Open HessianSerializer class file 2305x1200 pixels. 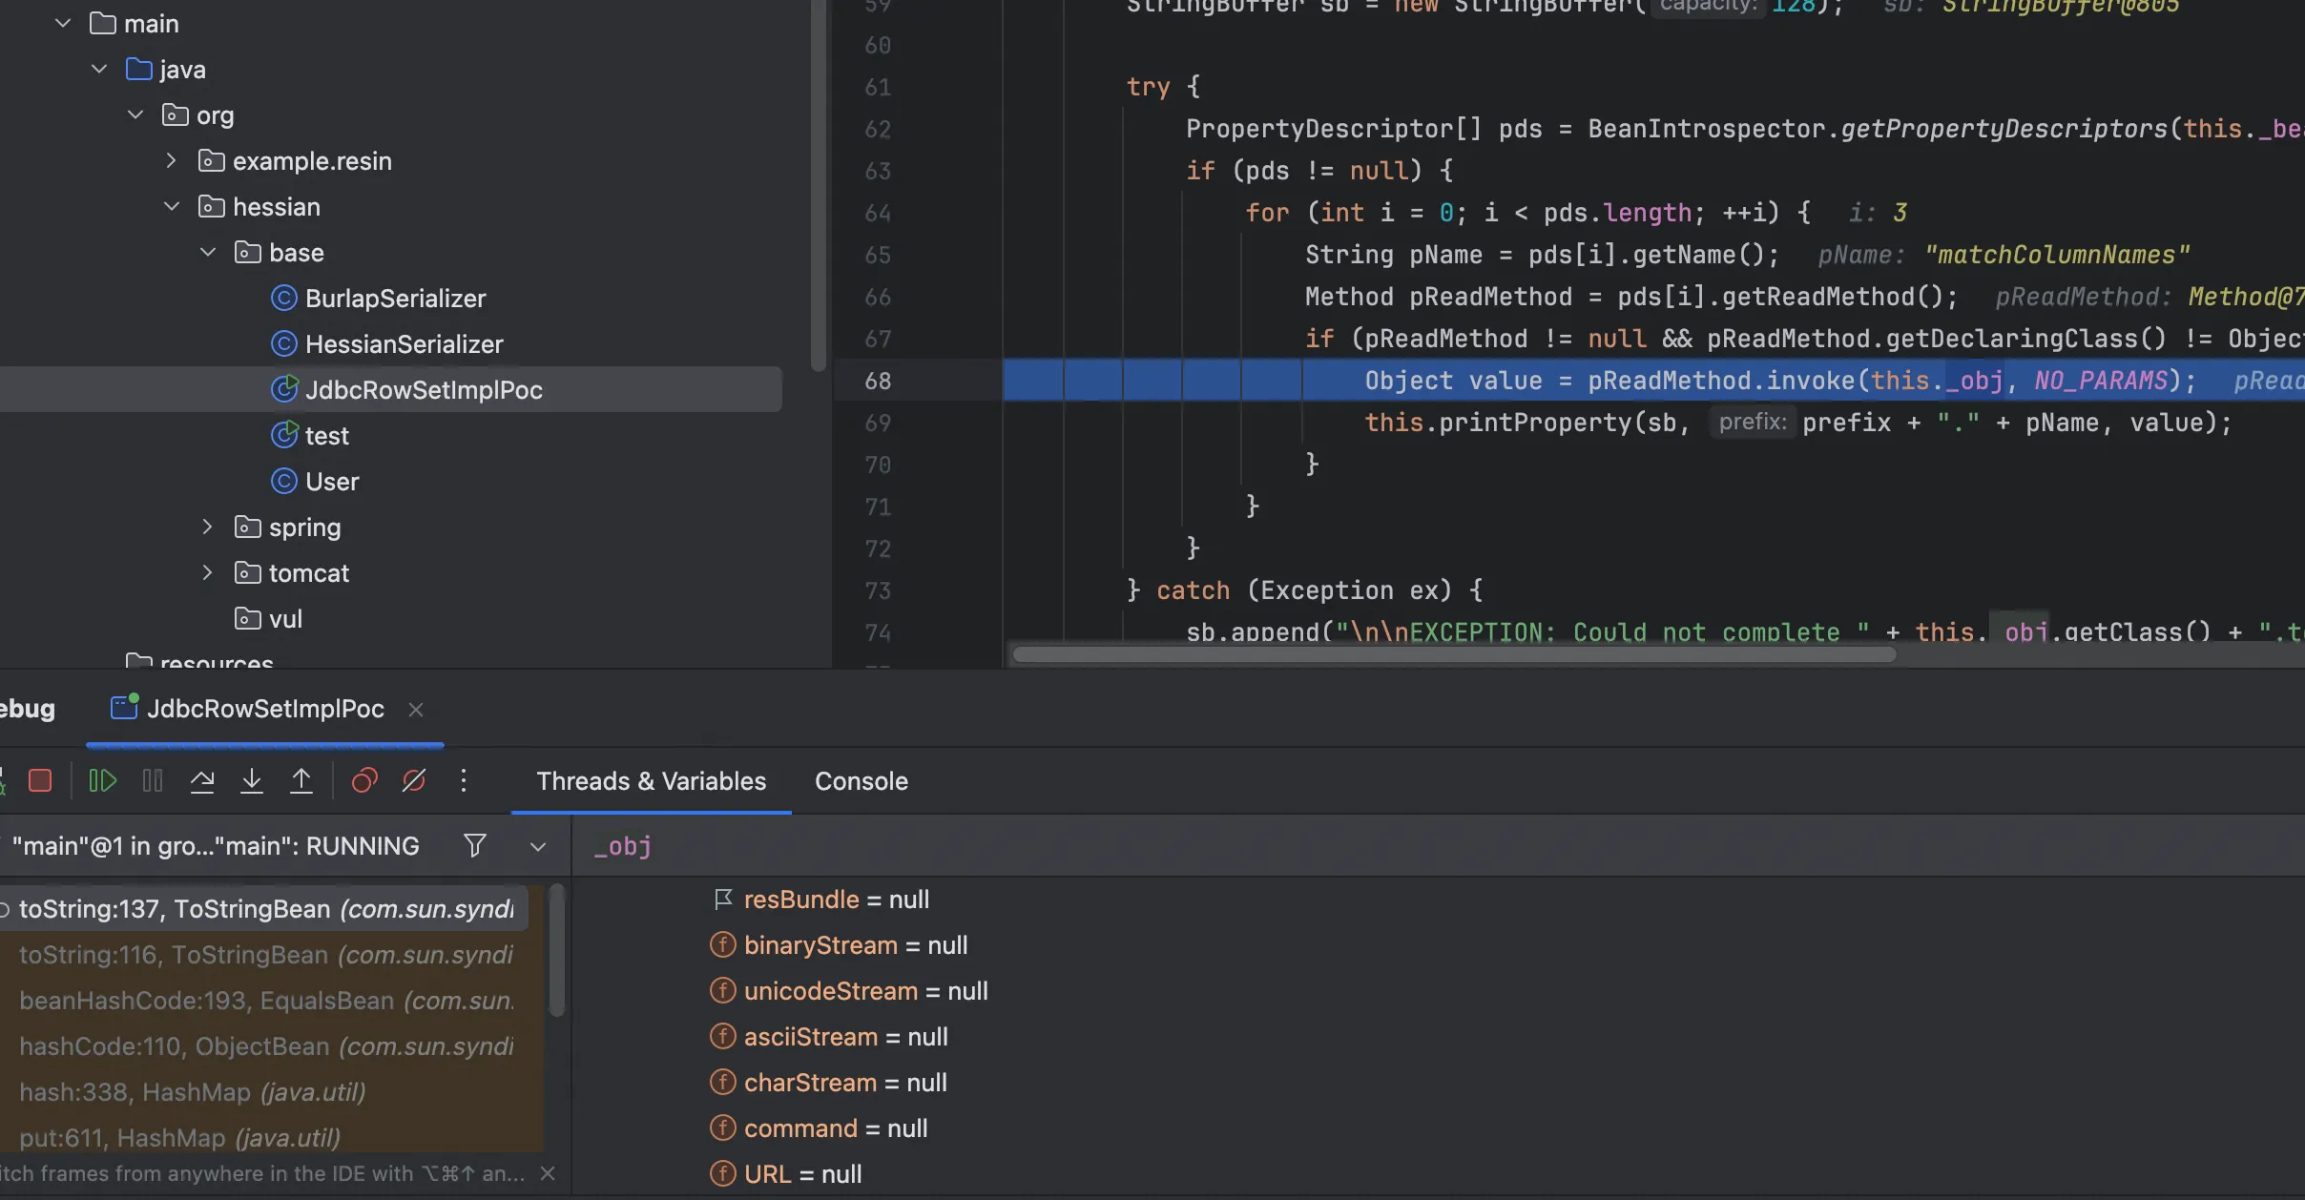coord(404,344)
